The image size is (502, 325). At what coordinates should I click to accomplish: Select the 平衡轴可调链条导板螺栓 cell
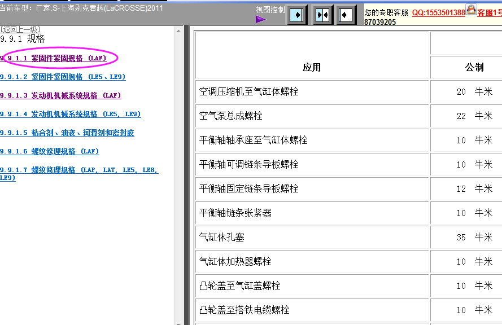(x=312, y=164)
